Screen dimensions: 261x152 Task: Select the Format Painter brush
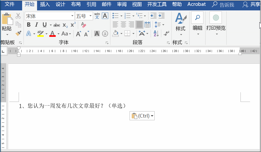click(18, 33)
